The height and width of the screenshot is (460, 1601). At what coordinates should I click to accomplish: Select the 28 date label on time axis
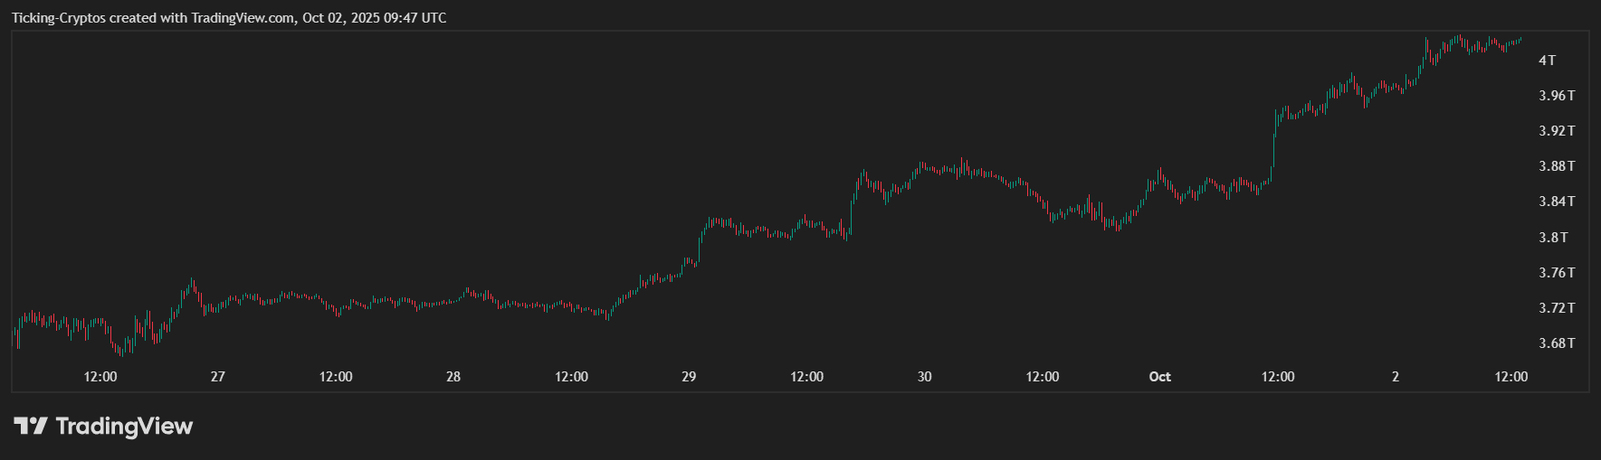click(x=453, y=377)
